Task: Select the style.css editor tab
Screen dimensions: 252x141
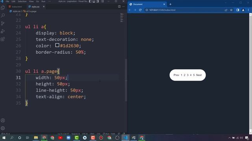Action: click(35, 7)
